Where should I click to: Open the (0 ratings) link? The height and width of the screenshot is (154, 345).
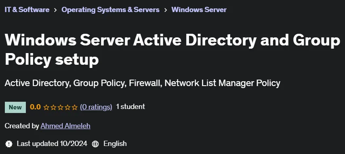[96, 107]
